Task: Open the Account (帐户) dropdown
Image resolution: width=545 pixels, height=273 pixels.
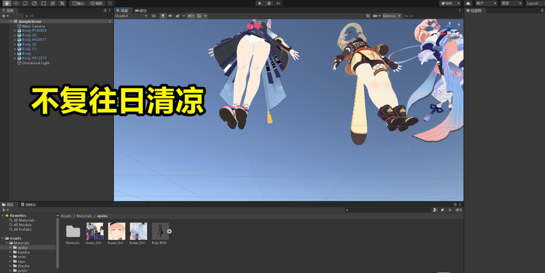Action: pyautogui.click(x=486, y=3)
